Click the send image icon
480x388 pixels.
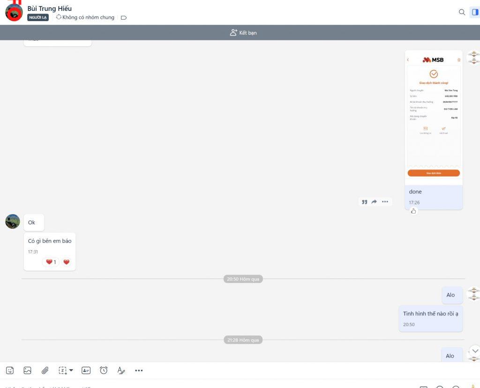pos(27,370)
